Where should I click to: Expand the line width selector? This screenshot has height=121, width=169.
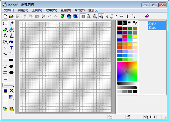click(8, 85)
